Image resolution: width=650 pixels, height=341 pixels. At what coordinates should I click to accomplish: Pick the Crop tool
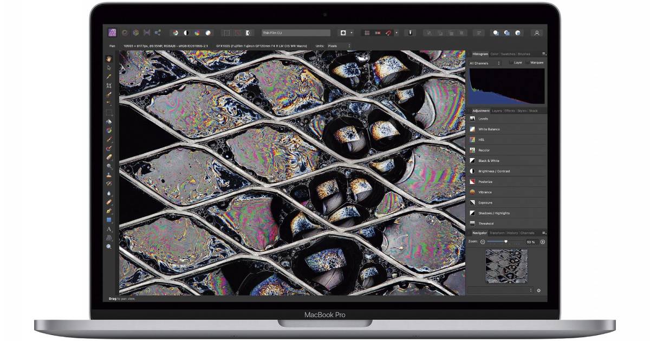click(x=109, y=86)
